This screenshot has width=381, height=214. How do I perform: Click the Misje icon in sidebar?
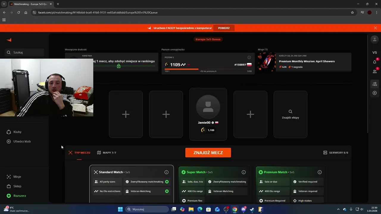coord(9,177)
